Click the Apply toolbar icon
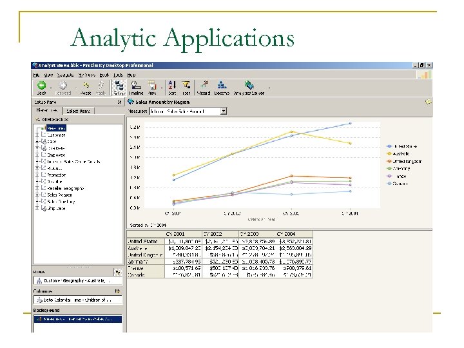Image resolution: width=464 pixels, height=348 pixels. click(101, 85)
